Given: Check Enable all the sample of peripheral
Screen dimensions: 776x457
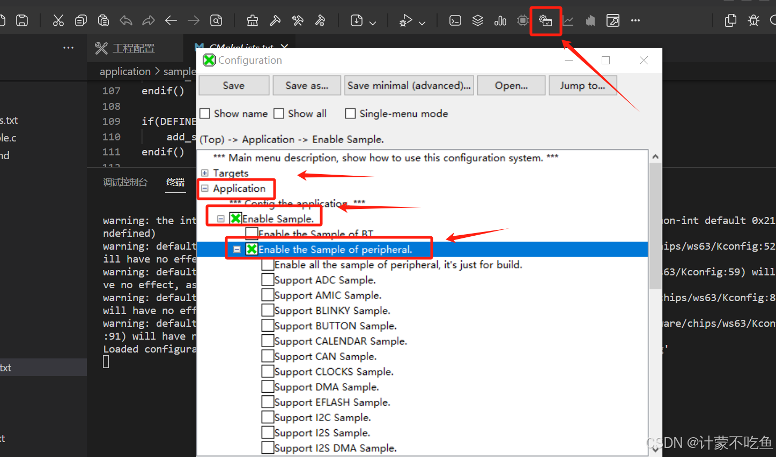Looking at the screenshot, I should [x=268, y=265].
